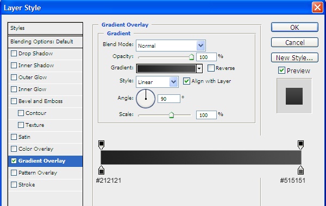The width and height of the screenshot is (326, 206).
Task: Select Blending Options: Default
Action: (x=45, y=42)
